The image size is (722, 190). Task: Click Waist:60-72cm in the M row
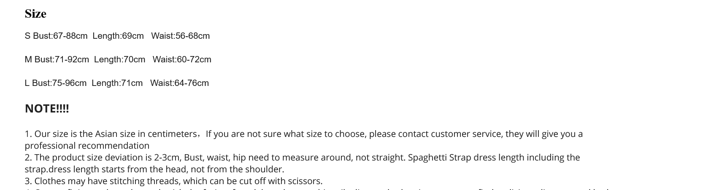point(182,59)
